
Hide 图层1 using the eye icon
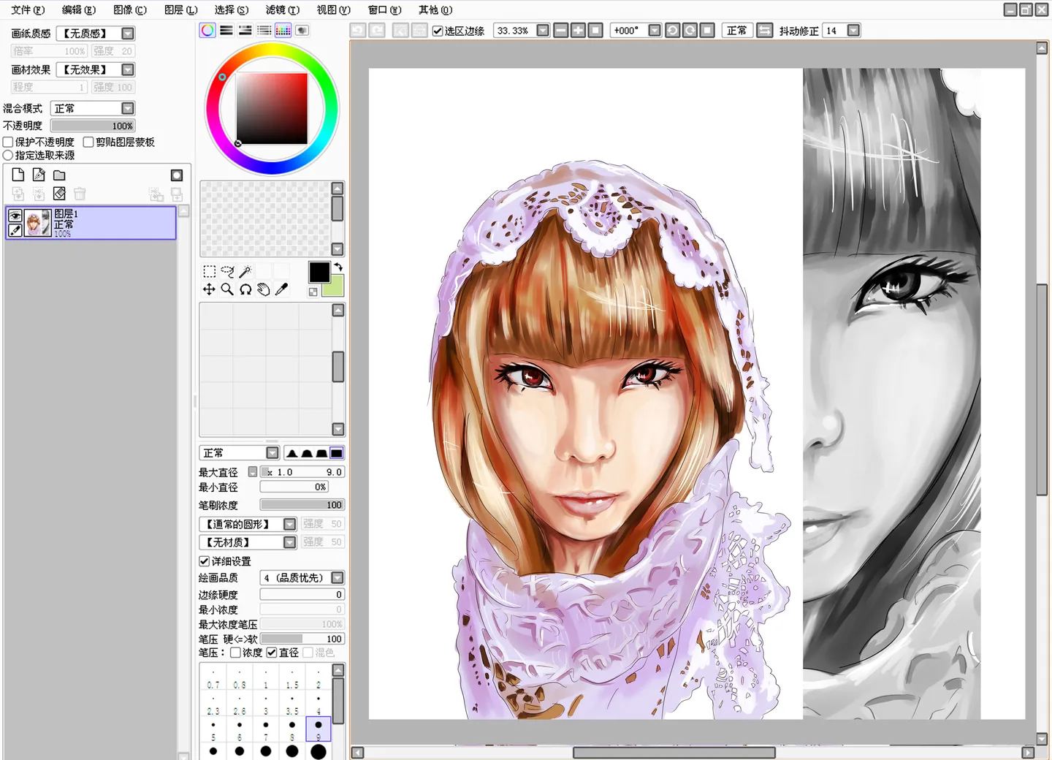click(15, 216)
